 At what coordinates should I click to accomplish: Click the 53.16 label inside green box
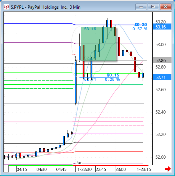(90, 29)
